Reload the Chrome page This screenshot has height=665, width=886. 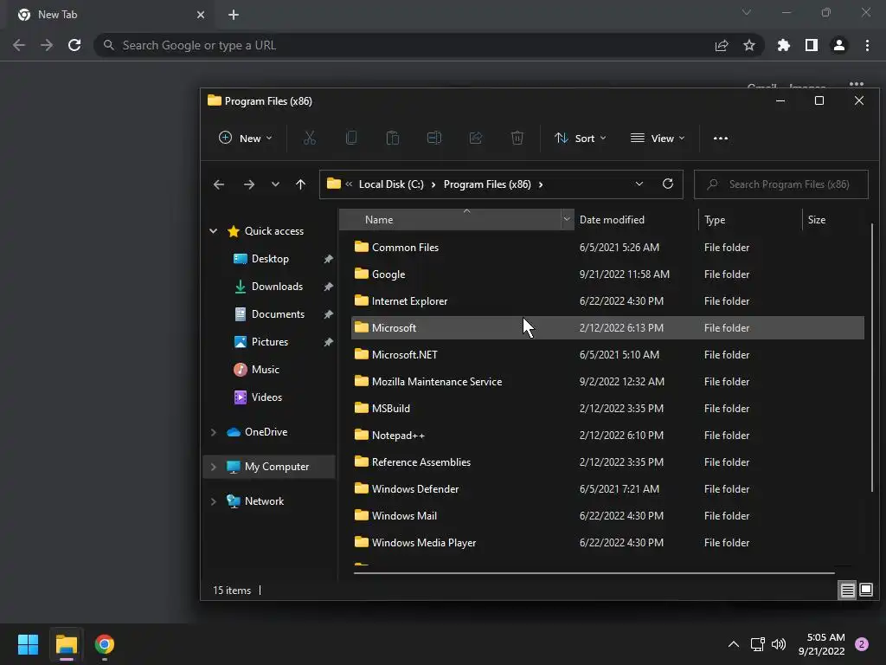point(74,45)
